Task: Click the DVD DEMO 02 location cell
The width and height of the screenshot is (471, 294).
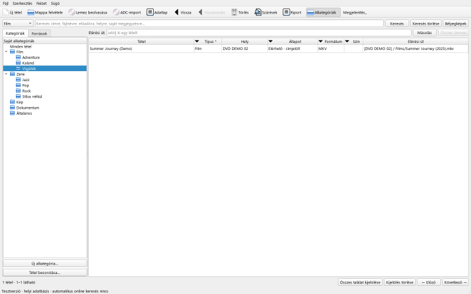Action: coord(244,49)
